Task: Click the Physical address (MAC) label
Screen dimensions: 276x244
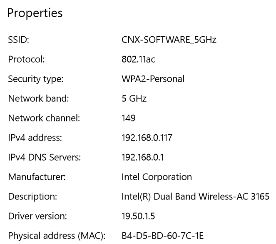Action: coord(57,236)
